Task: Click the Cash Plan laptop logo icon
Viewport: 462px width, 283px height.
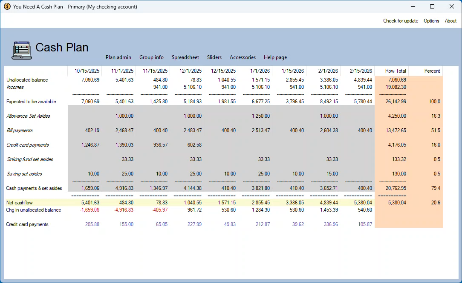Action: tap(21, 50)
